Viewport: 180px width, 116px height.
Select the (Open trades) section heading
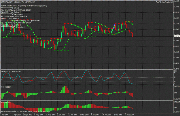point(18,14)
